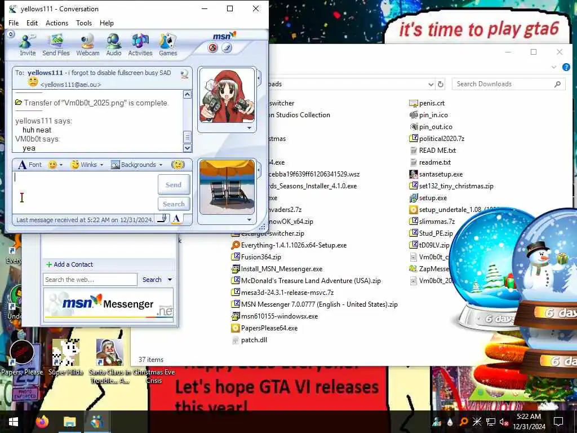The height and width of the screenshot is (433, 577).
Task: Open Super Hilda desktop shortcut
Action: coord(65,357)
